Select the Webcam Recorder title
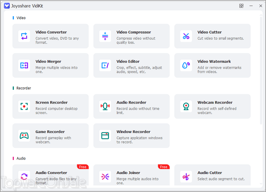Viewport: 266px width, 192px height. tap(215, 103)
